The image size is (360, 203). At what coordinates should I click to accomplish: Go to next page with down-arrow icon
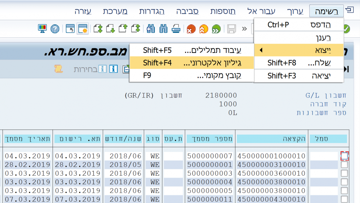click(111, 29)
